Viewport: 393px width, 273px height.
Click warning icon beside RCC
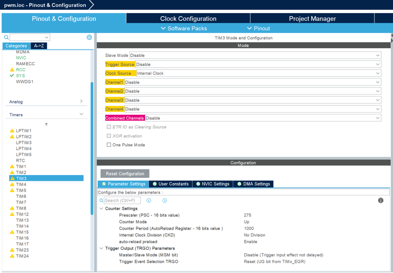(12, 70)
